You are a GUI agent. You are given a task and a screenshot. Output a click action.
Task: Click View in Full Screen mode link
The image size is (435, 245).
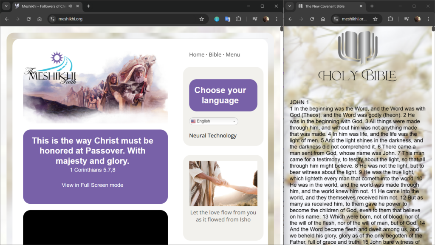[x=92, y=185]
